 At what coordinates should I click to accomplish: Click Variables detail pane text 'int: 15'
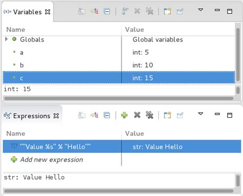(x=17, y=89)
